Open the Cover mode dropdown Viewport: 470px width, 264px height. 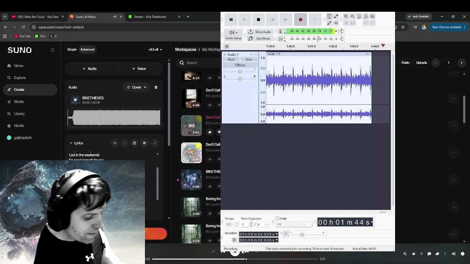pos(137,87)
